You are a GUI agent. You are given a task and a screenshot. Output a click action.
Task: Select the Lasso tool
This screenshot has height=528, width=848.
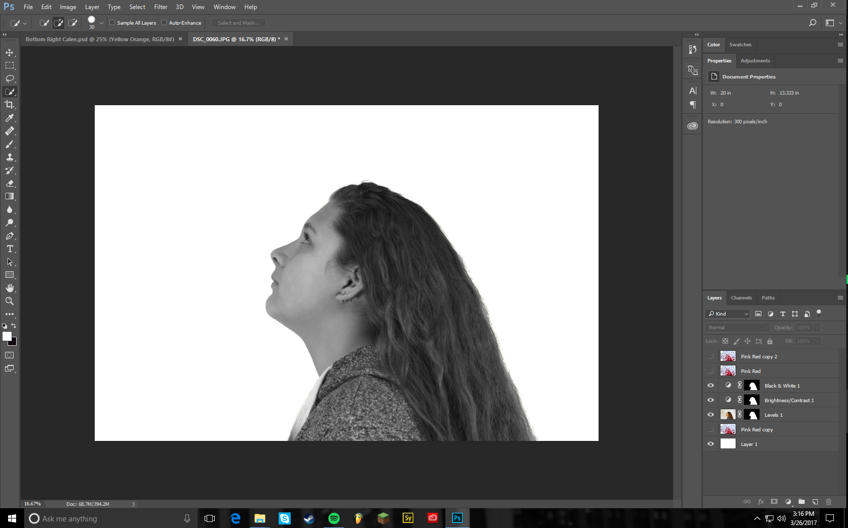pyautogui.click(x=10, y=79)
